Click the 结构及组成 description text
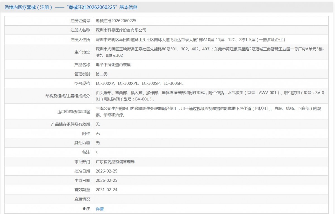 pyautogui.click(x=209, y=96)
